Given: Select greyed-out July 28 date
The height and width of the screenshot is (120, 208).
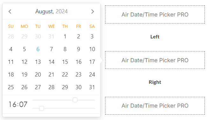Looking at the screenshot, I should click(11, 37).
